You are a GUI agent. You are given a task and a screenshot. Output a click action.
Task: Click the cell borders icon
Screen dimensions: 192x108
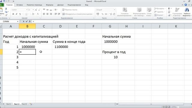26,14
